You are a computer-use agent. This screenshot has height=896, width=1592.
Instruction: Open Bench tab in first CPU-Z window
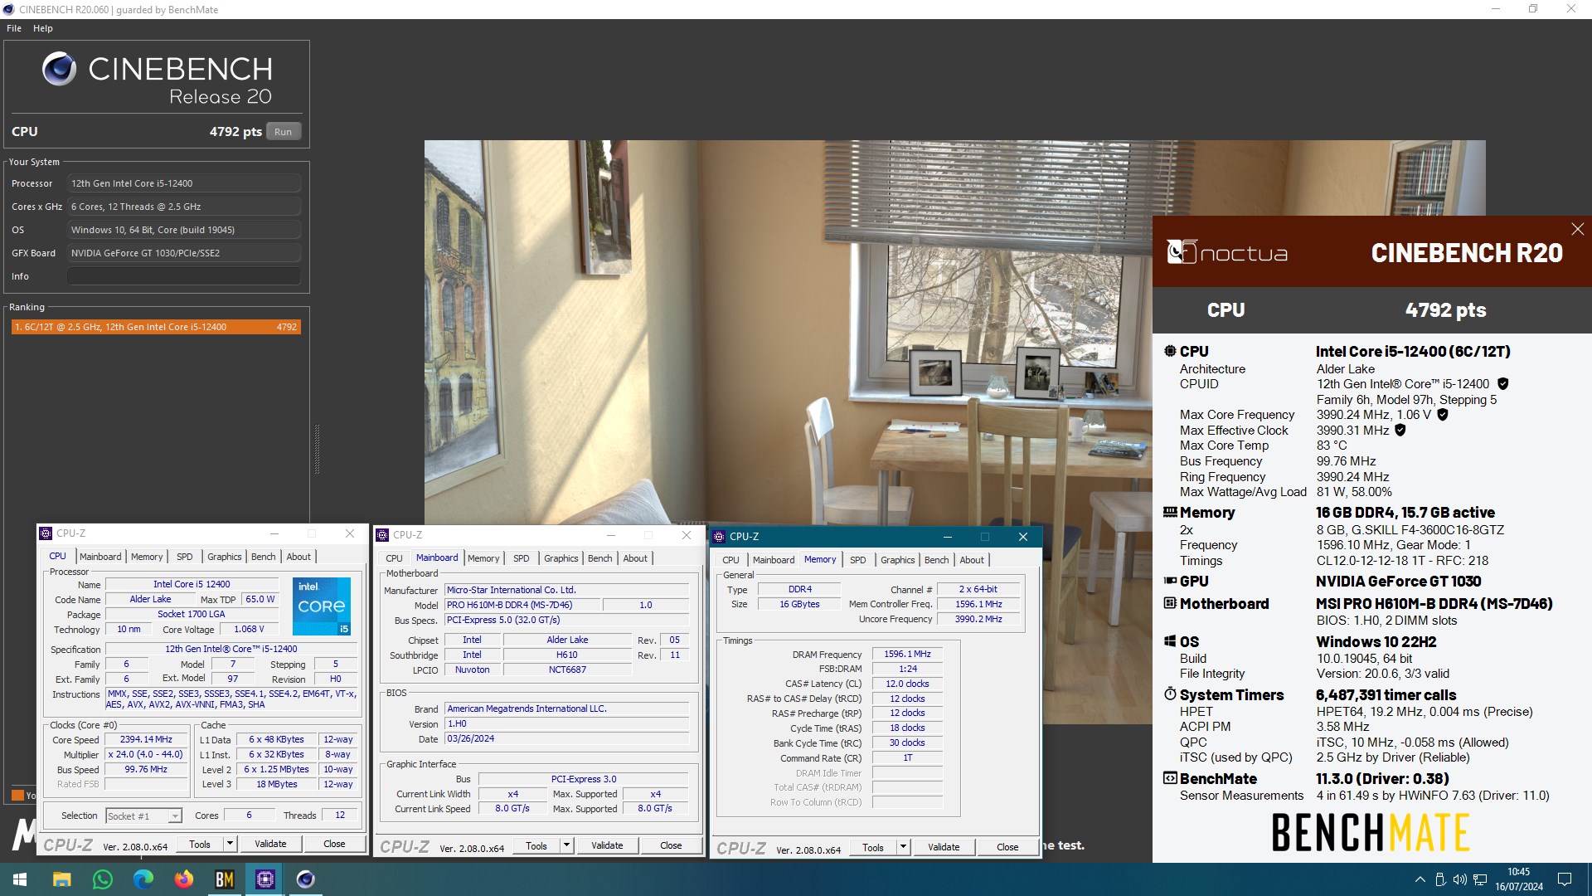pyautogui.click(x=264, y=557)
